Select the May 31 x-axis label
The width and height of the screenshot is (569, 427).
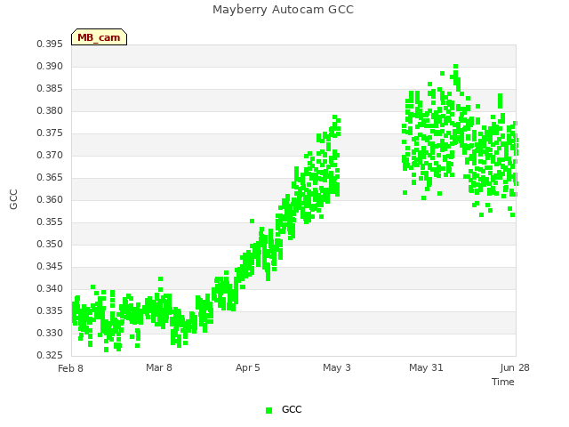coord(426,367)
